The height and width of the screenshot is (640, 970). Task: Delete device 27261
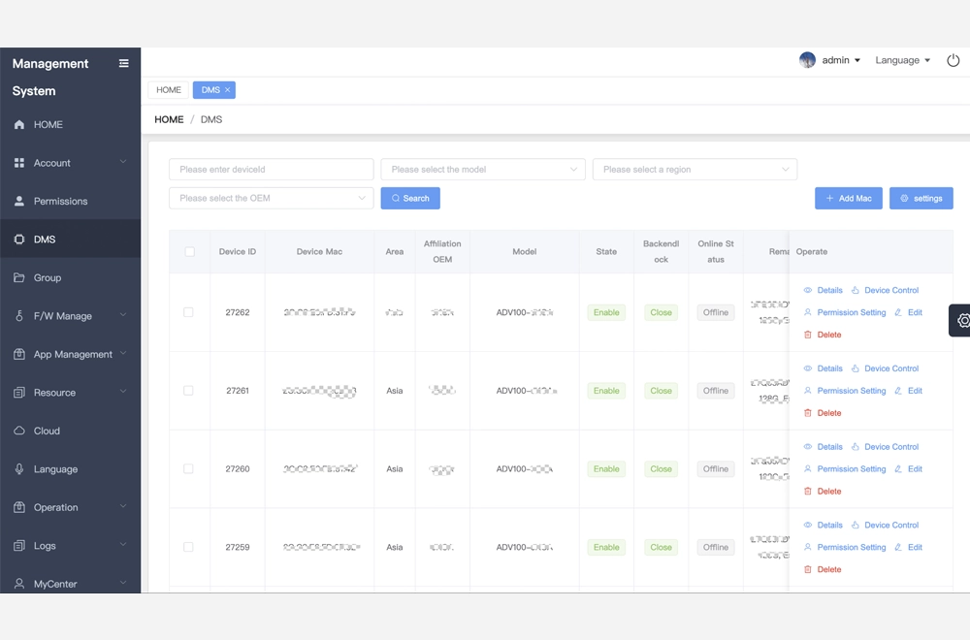coord(823,413)
